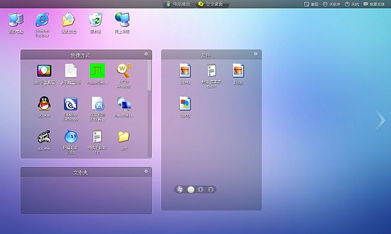Switch to desktop page 1 in pager

(x=200, y=190)
